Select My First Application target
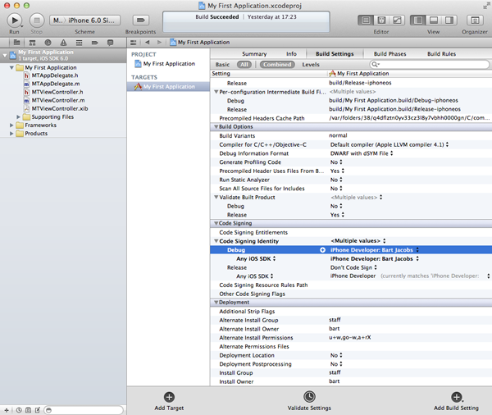 coord(169,87)
